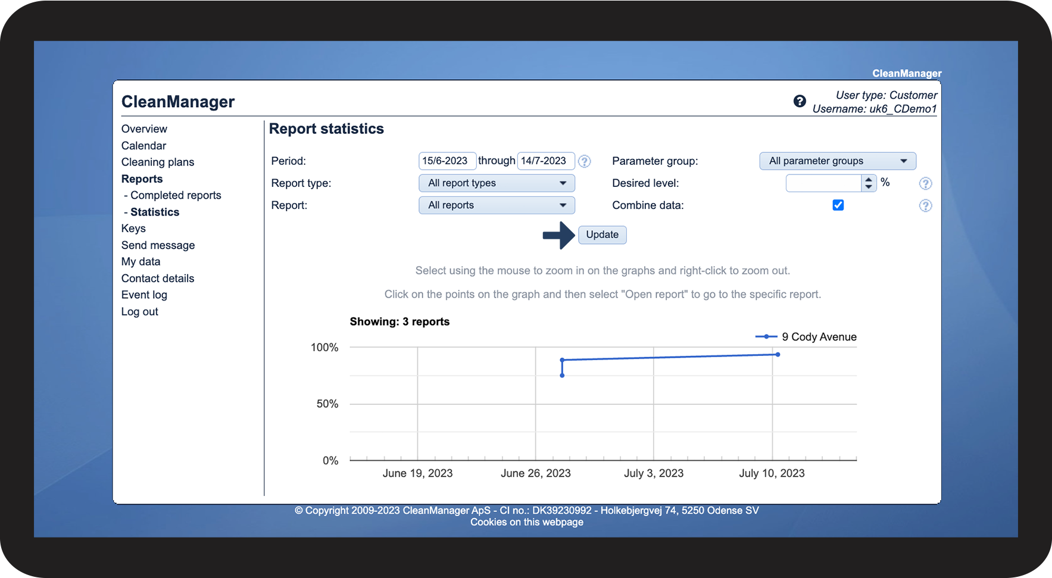Image resolution: width=1052 pixels, height=578 pixels.
Task: Click the last graph point near July 10
Action: click(778, 355)
